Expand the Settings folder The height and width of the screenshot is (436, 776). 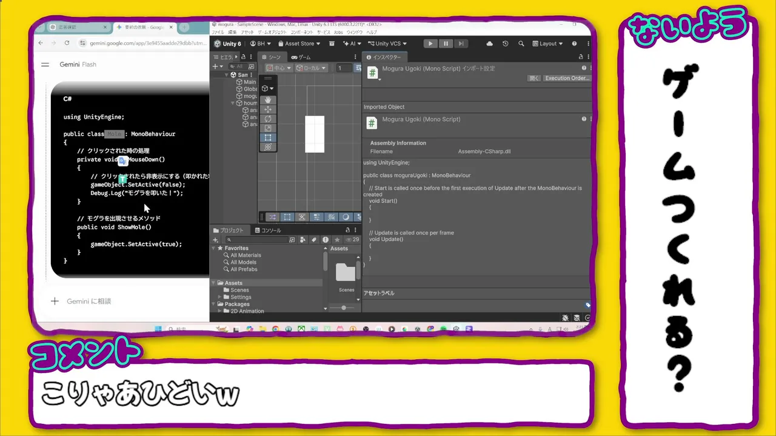(220, 297)
